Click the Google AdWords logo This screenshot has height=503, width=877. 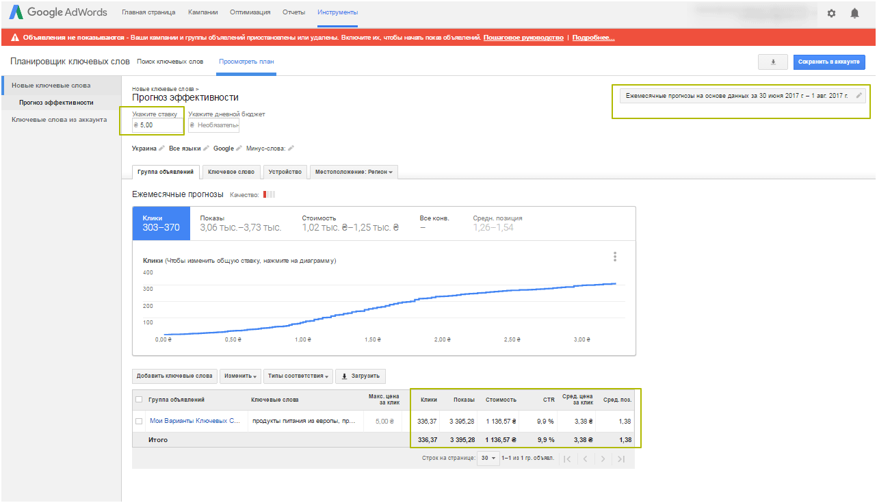60,12
